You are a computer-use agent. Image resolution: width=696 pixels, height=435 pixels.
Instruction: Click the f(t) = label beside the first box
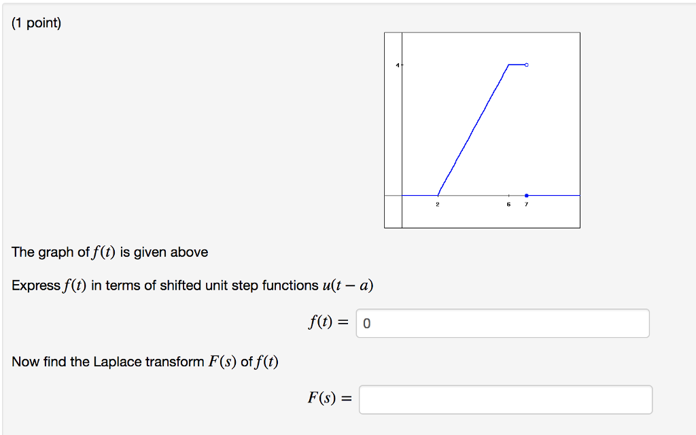(327, 323)
